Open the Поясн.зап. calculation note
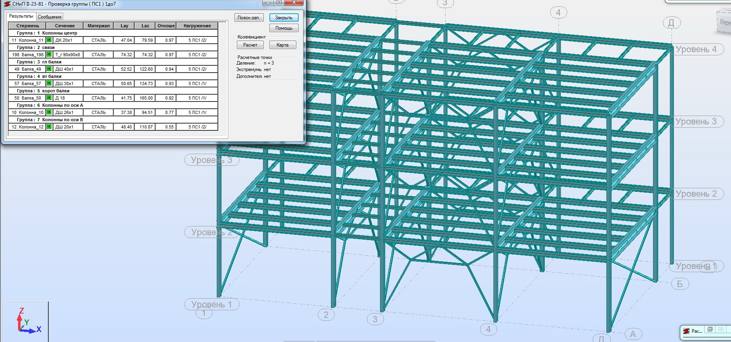Viewport: 731px width, 342px height. pos(248,18)
